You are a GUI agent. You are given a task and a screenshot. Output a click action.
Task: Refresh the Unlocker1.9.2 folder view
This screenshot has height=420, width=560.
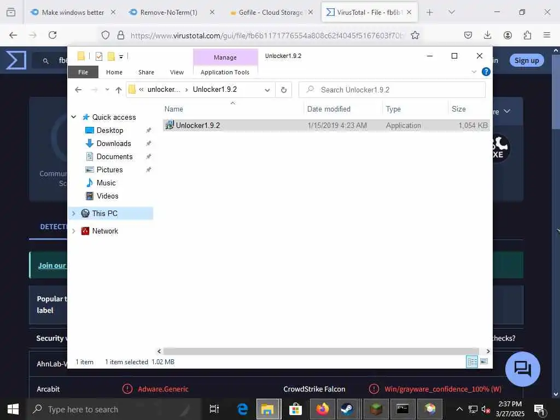[284, 90]
